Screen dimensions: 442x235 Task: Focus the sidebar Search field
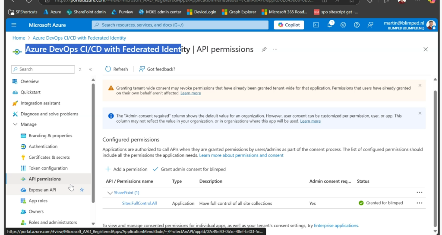coord(43,69)
